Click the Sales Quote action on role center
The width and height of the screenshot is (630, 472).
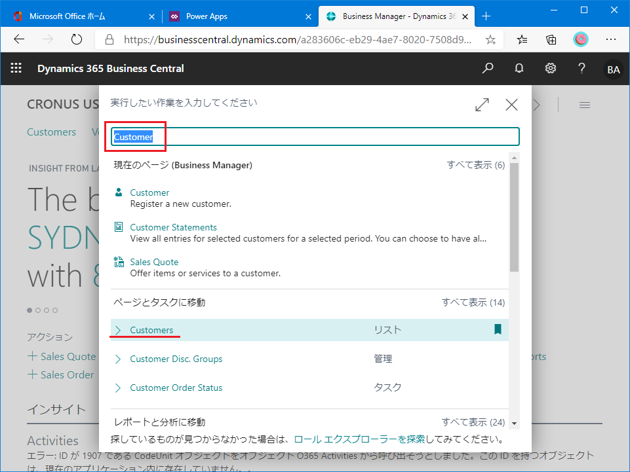click(62, 356)
